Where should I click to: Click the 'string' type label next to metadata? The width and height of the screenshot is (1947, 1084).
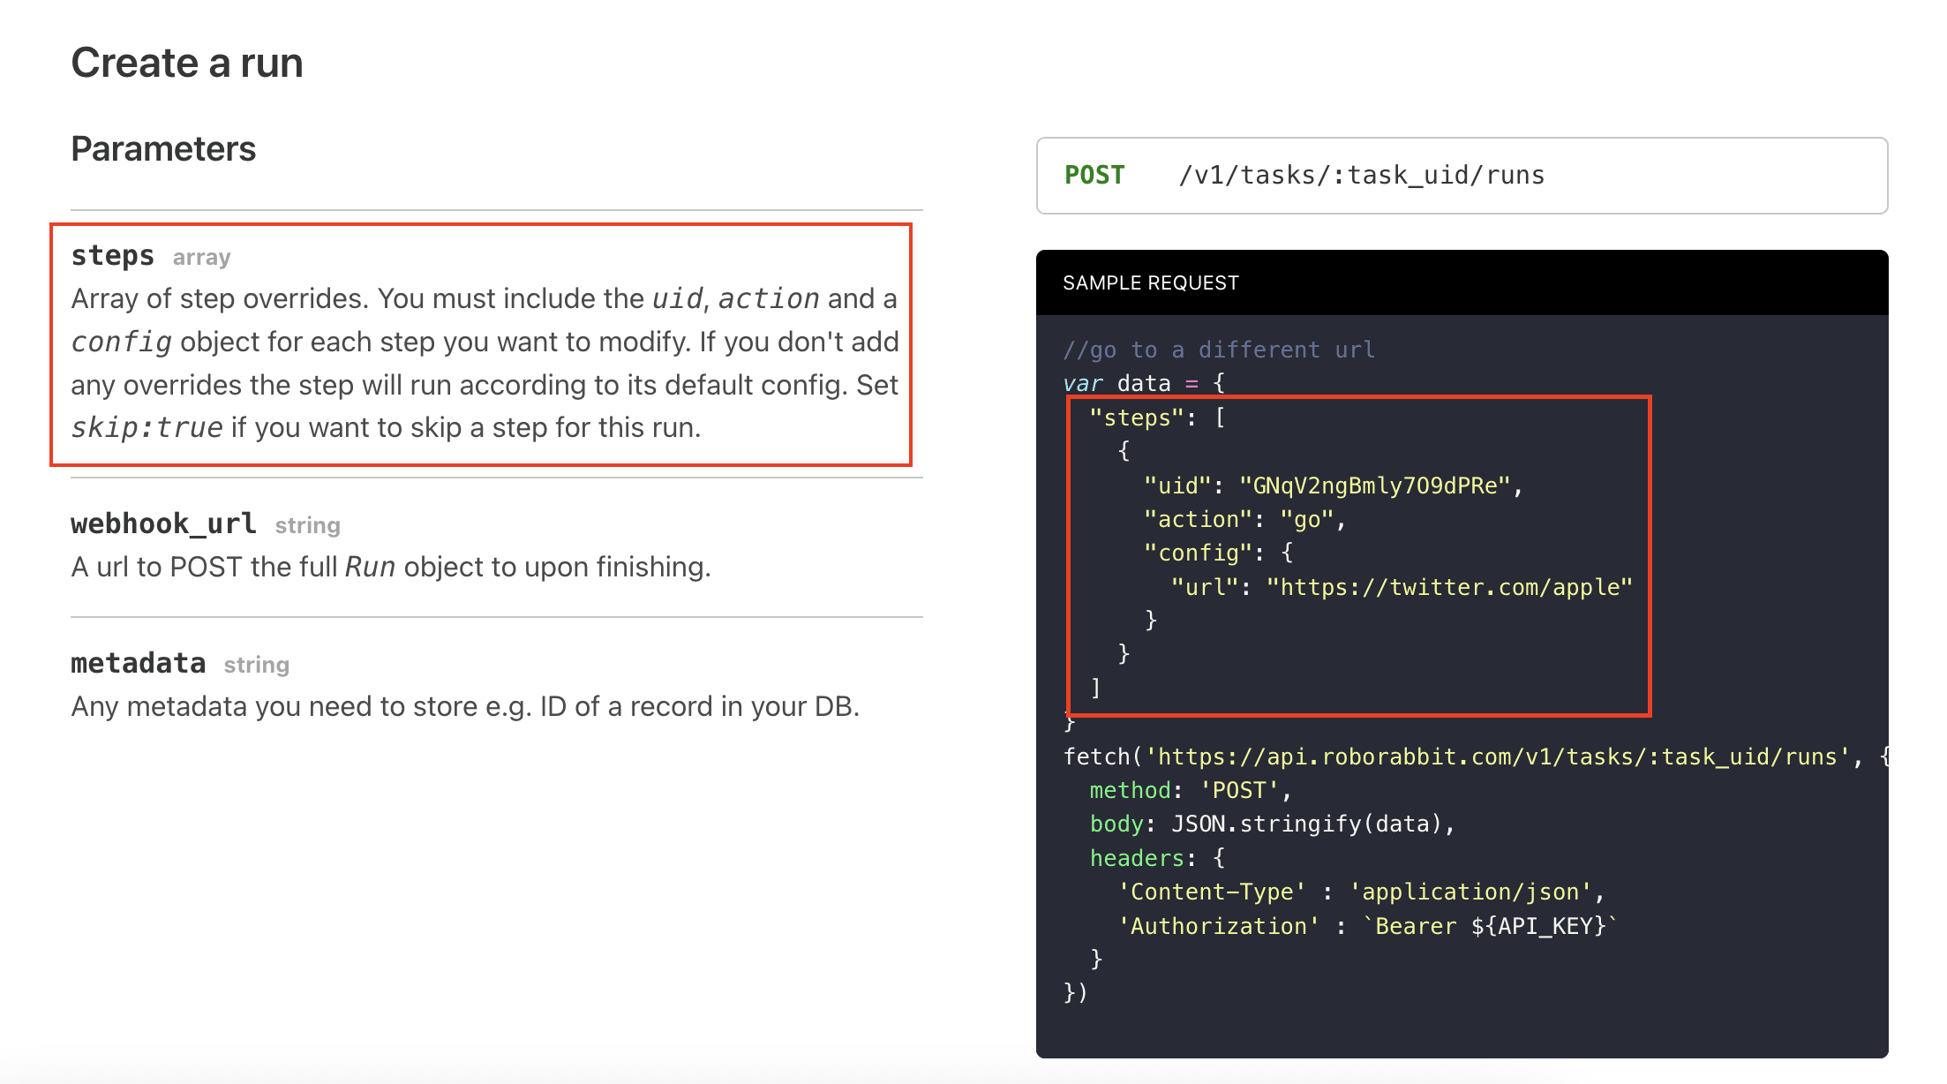click(256, 665)
